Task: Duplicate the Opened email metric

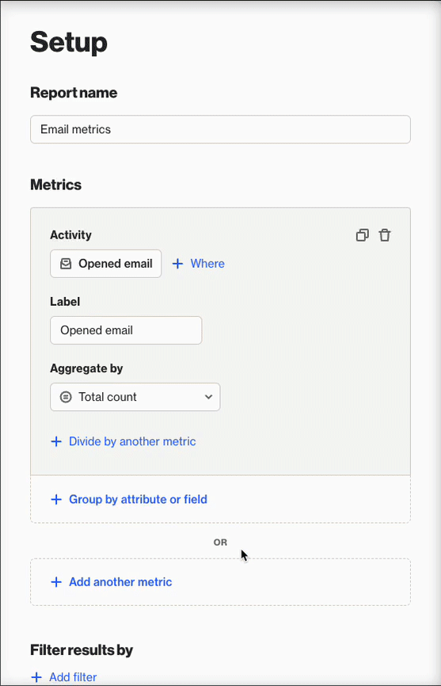Action: (x=363, y=235)
